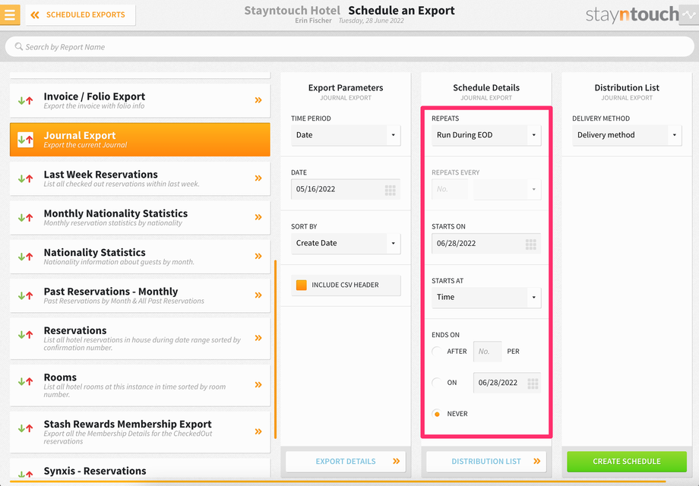Select Stash Rewards Membership Export
The width and height of the screenshot is (699, 486).
point(140,432)
